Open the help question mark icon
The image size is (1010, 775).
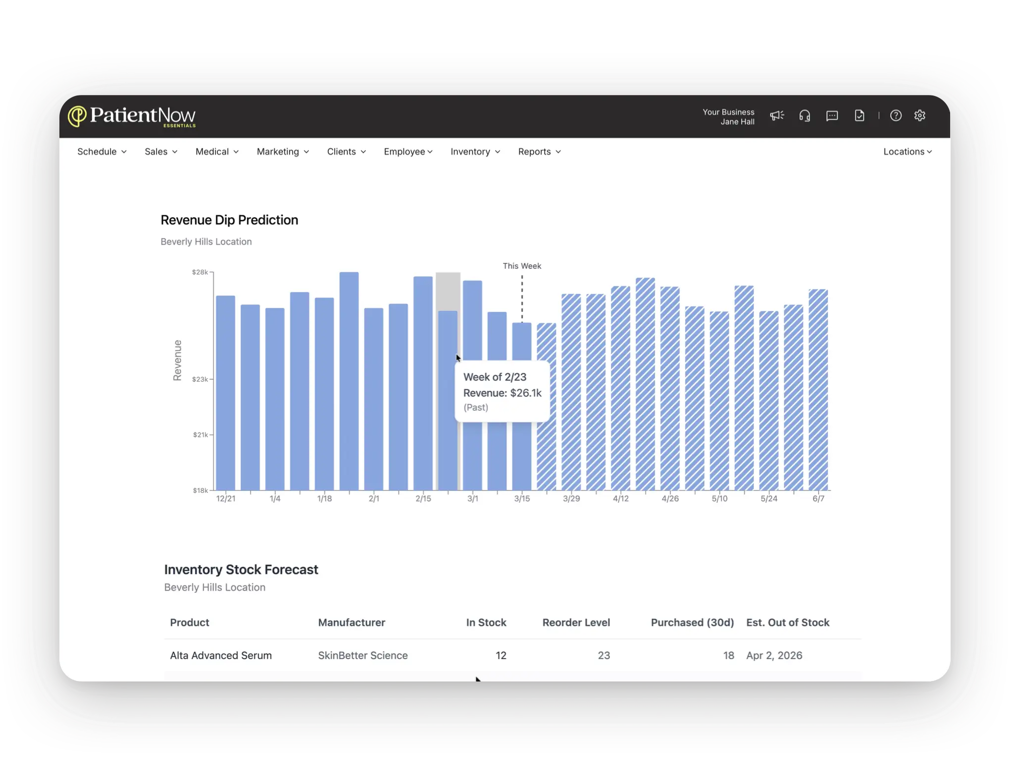pos(896,116)
